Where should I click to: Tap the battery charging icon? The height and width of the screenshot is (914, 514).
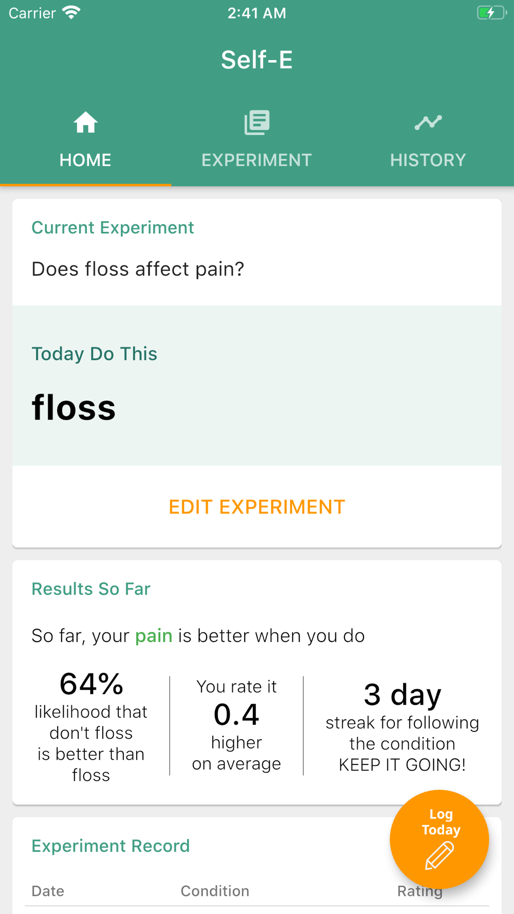click(491, 13)
